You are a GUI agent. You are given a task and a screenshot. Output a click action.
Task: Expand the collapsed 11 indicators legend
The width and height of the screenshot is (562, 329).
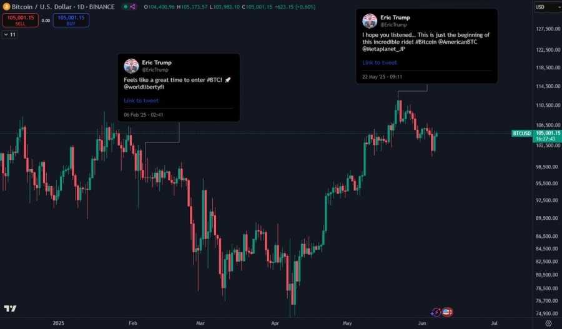9,34
